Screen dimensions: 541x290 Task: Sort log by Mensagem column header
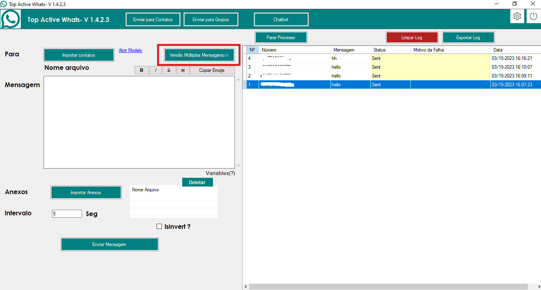[x=350, y=50]
